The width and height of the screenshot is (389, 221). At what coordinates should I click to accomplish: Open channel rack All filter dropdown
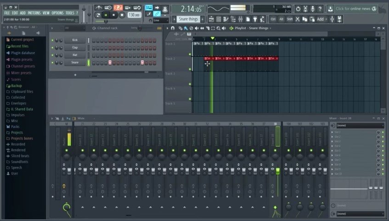point(74,28)
